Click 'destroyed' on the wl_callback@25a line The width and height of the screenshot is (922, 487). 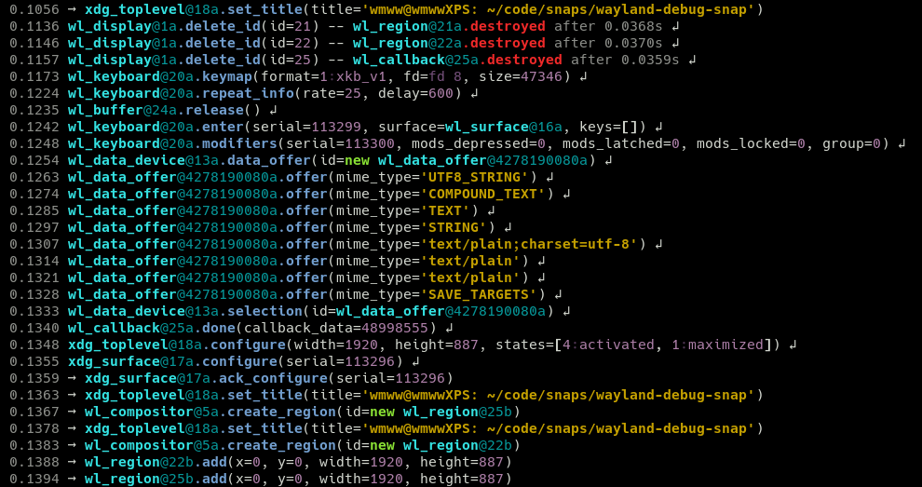pos(524,60)
